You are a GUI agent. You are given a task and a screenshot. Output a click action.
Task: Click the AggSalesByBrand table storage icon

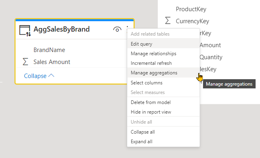tap(25, 30)
